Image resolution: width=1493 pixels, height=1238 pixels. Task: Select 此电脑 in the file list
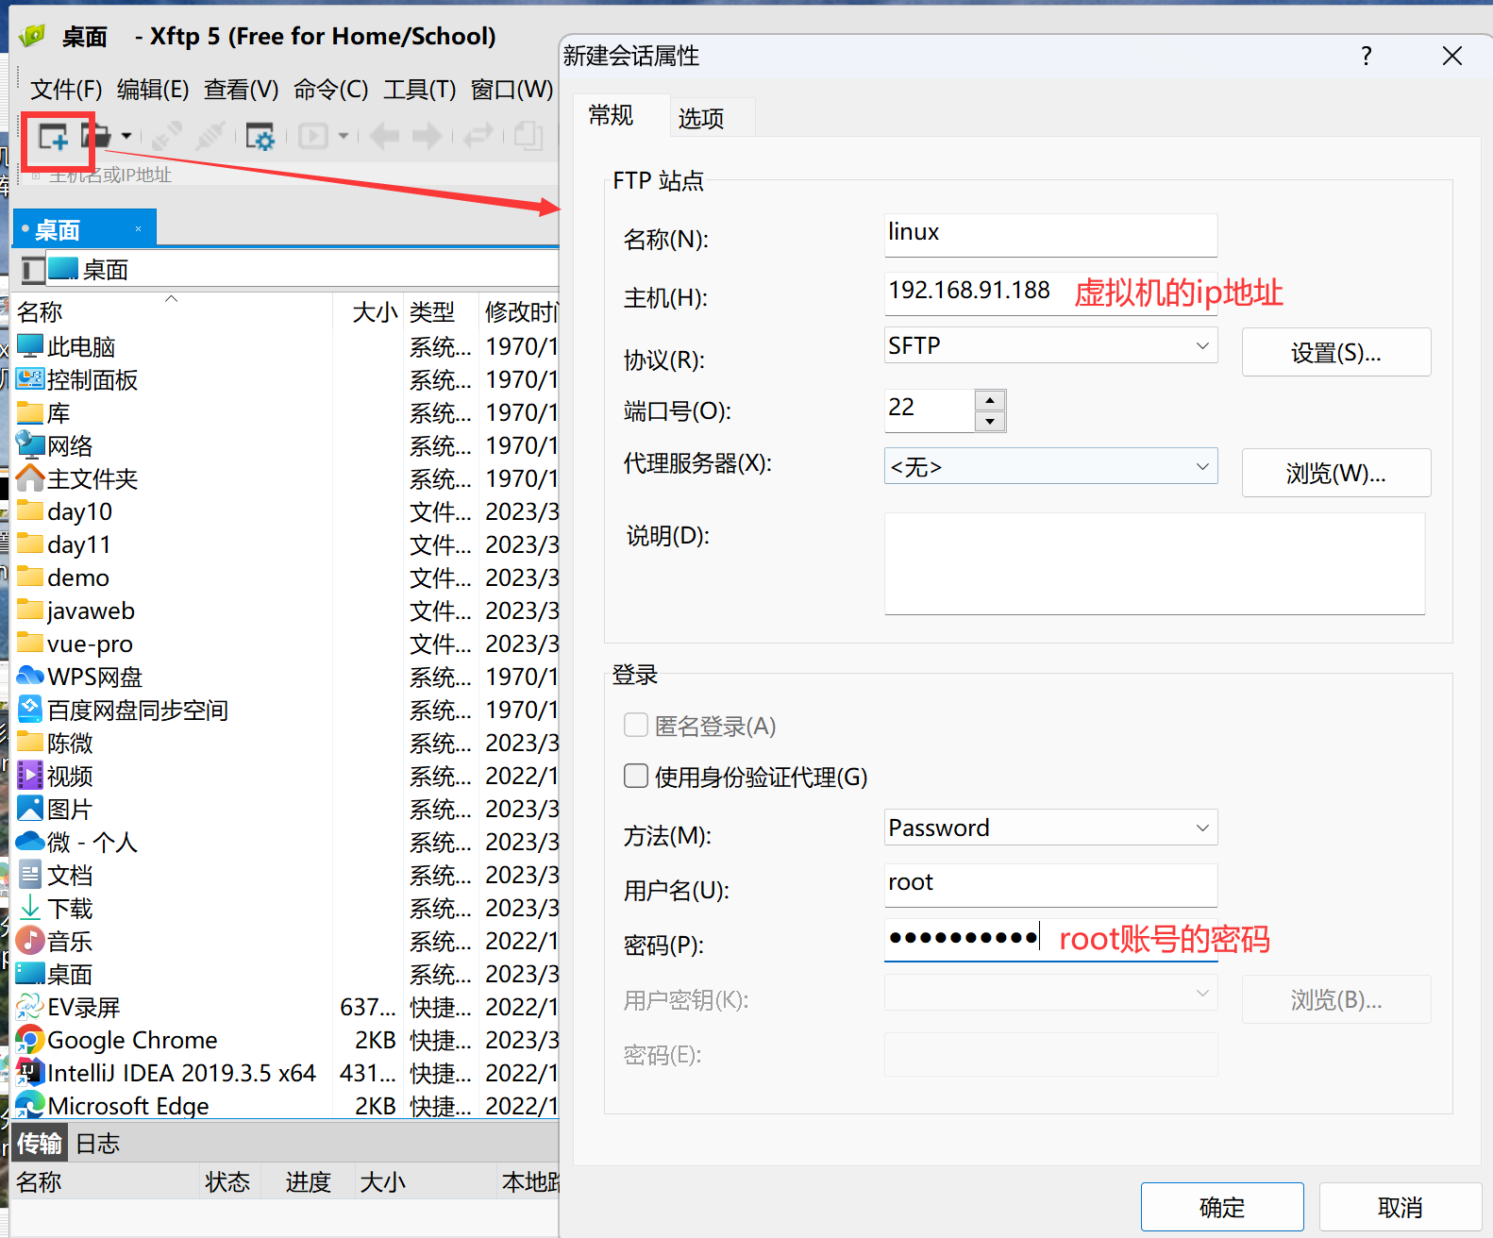click(x=66, y=346)
